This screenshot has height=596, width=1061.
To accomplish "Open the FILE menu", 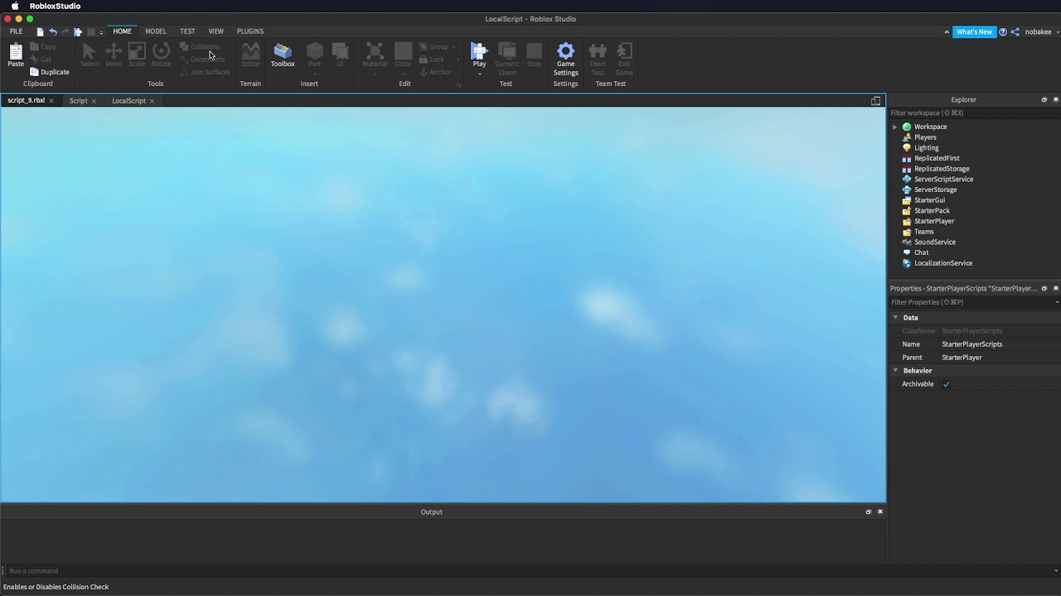I will (16, 31).
